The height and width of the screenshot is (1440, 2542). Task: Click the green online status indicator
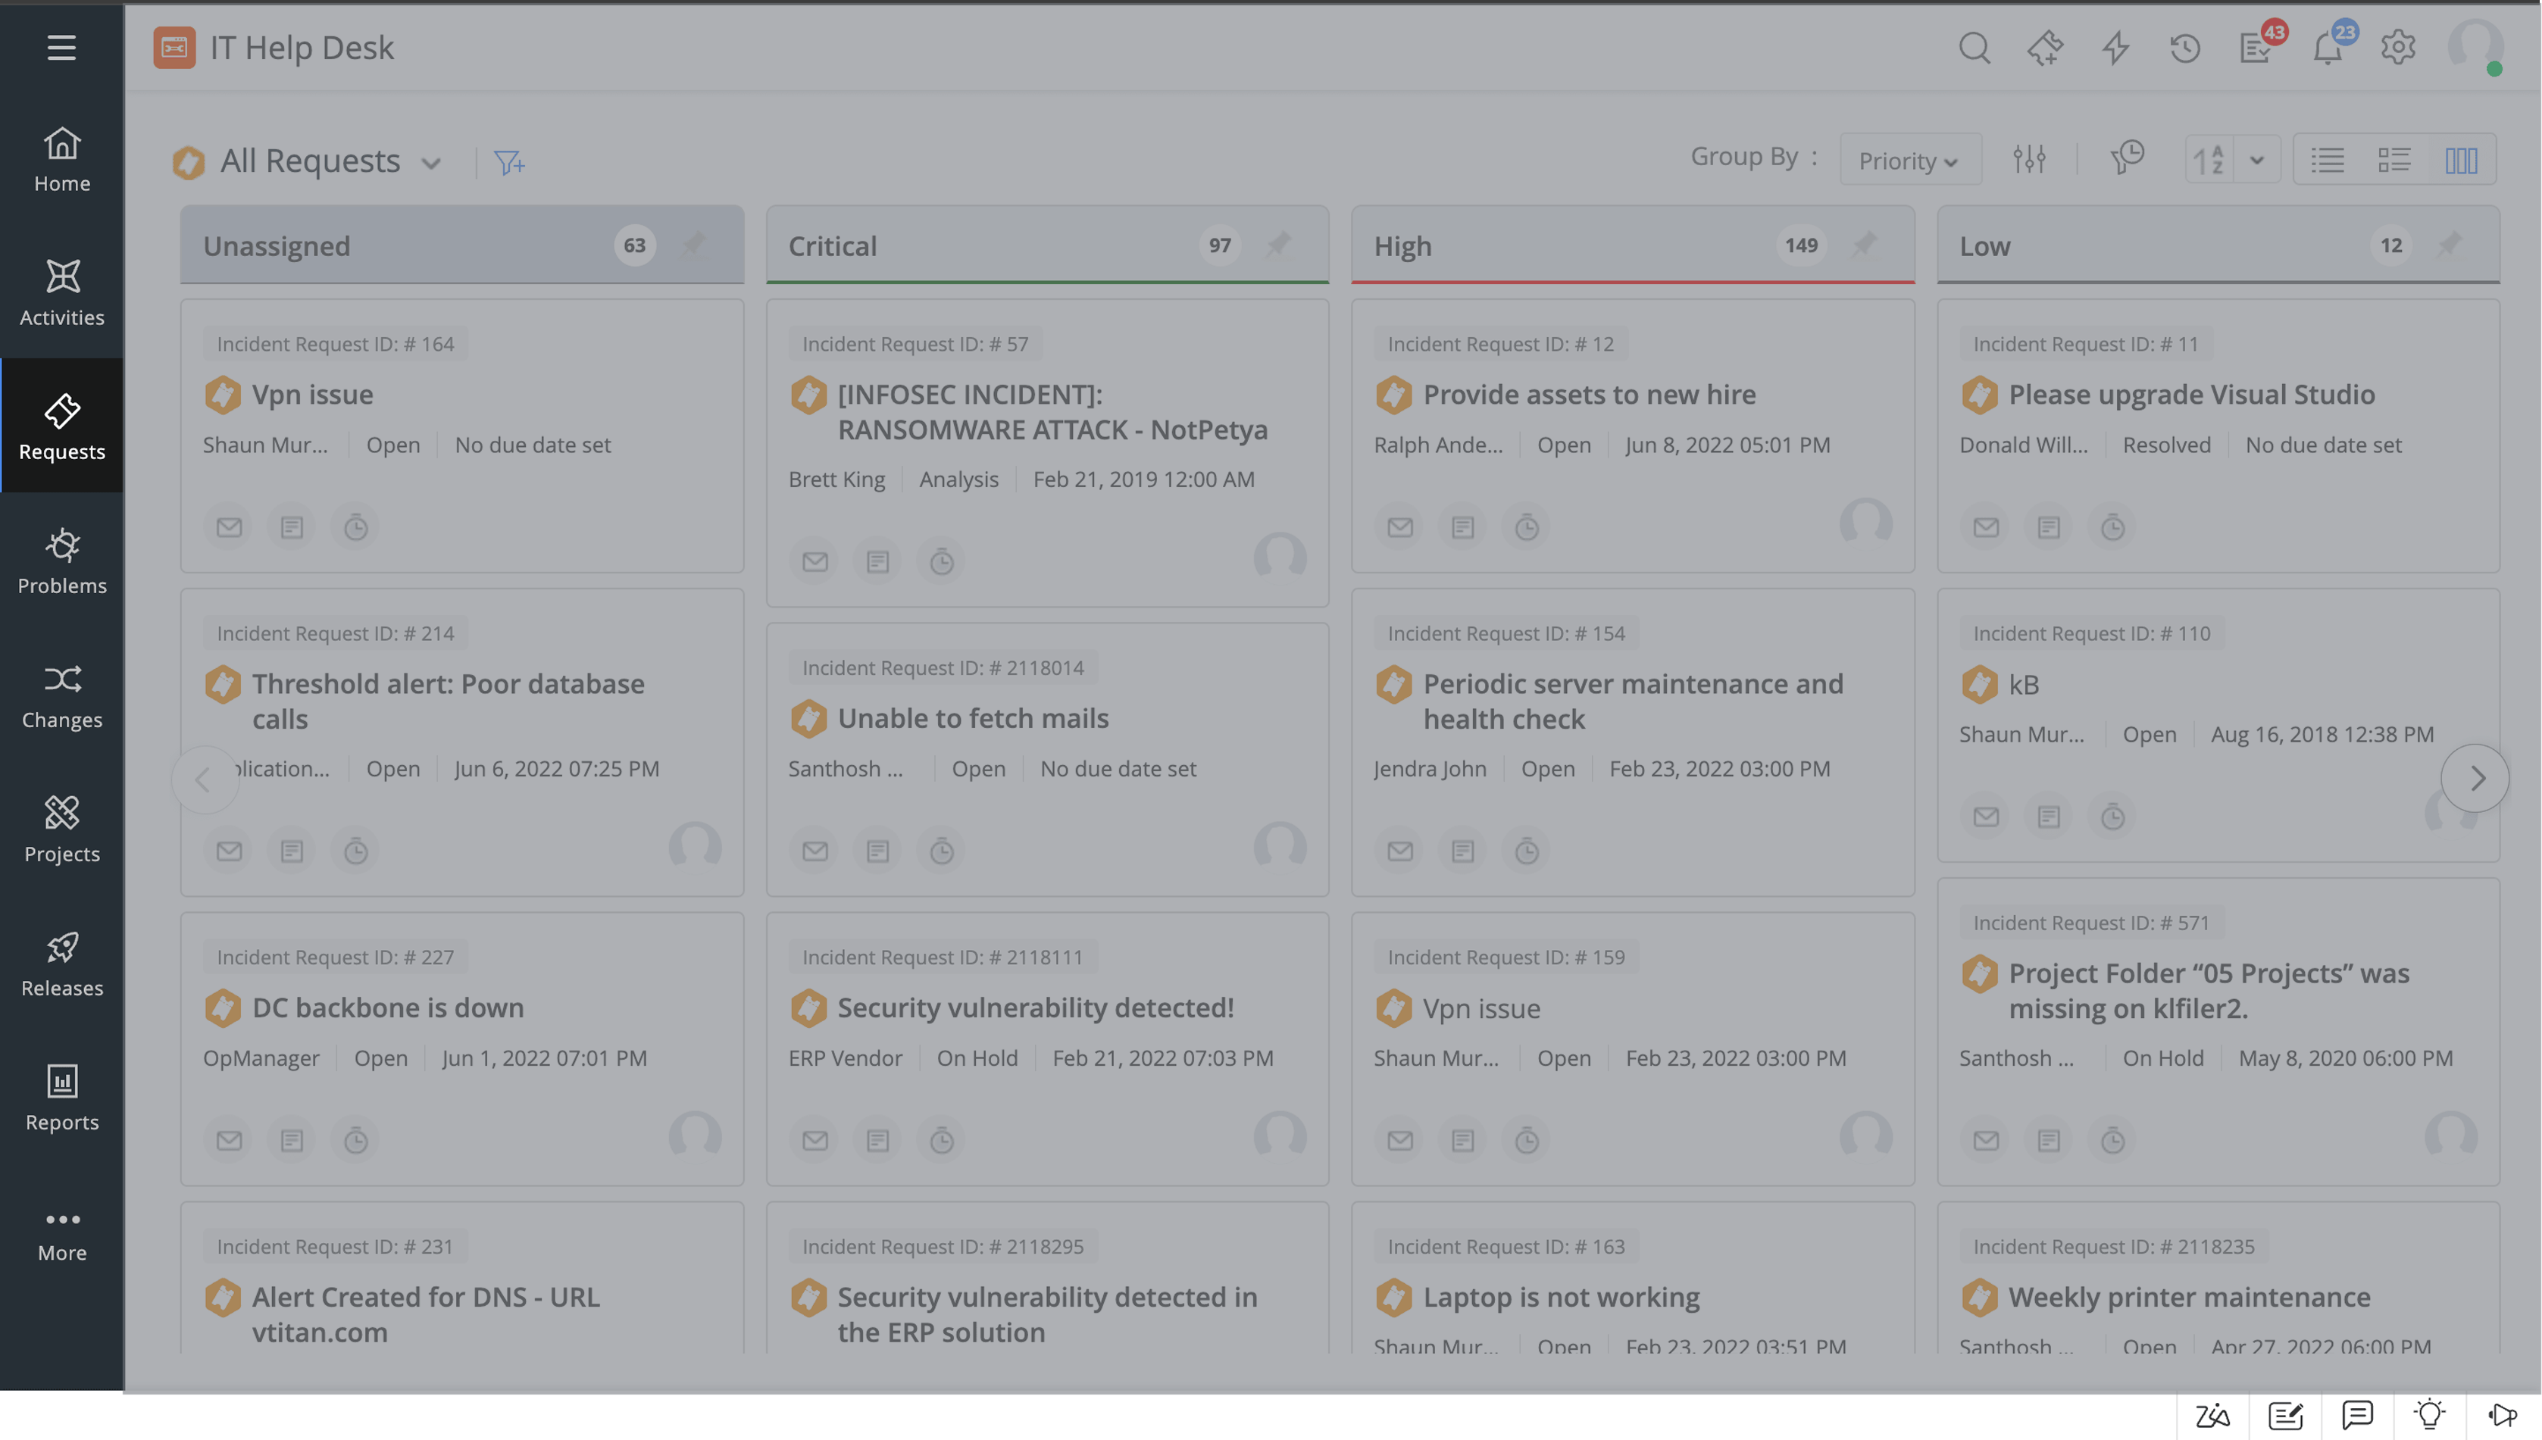tap(2494, 69)
